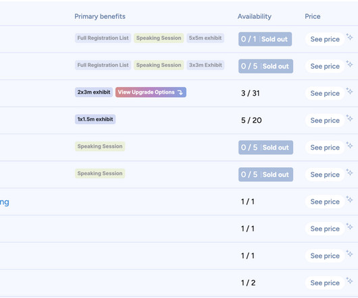
Task: Sort by Price column header
Action: (x=312, y=16)
